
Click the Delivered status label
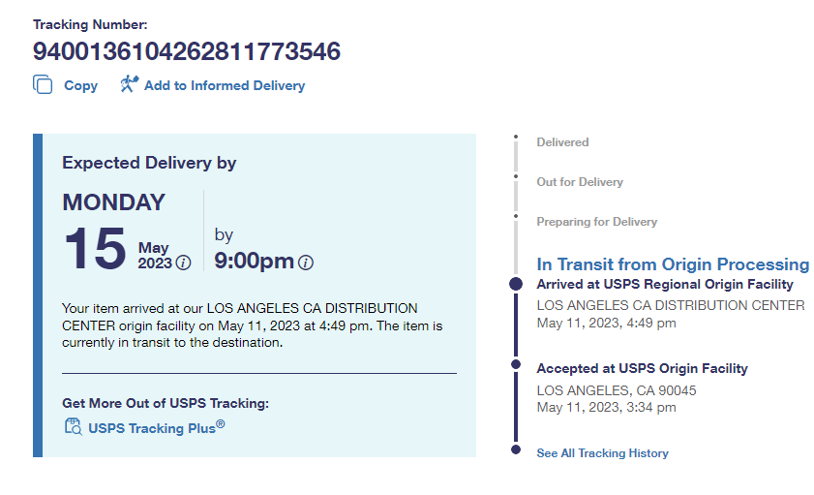pyautogui.click(x=562, y=142)
